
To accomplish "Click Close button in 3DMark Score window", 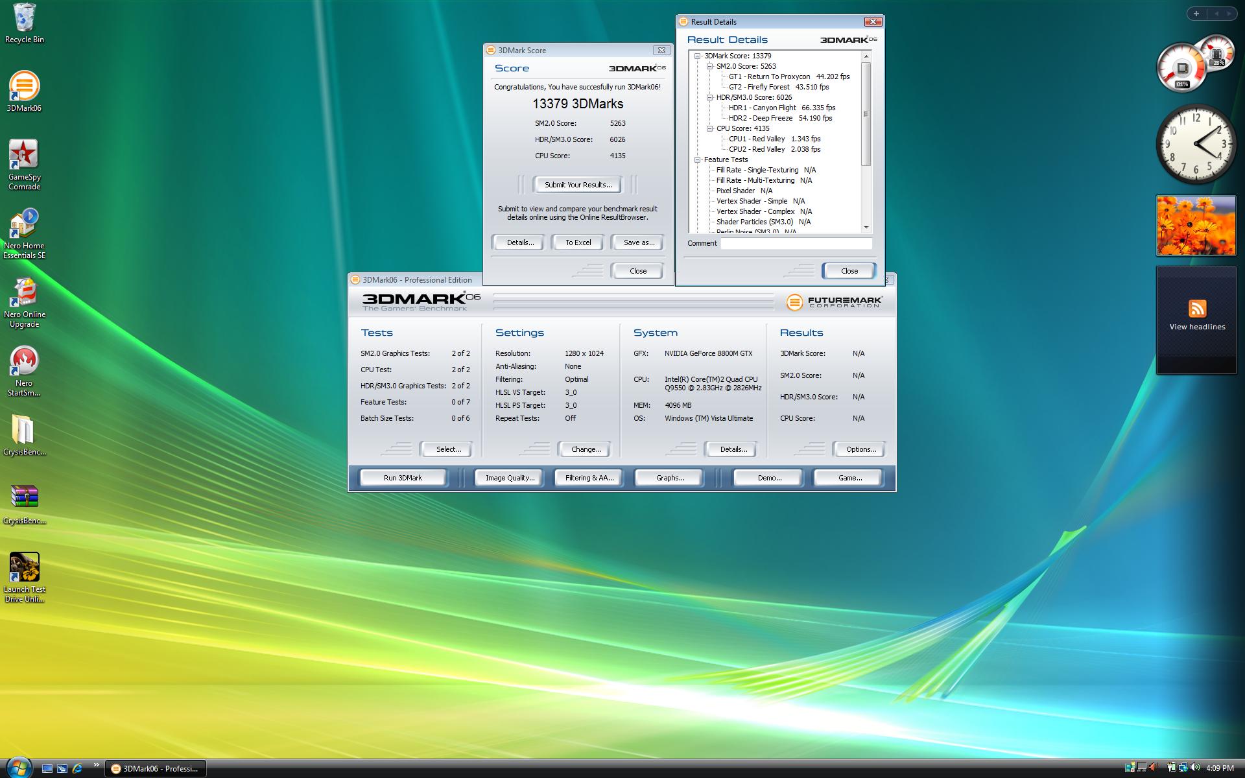I will (638, 271).
